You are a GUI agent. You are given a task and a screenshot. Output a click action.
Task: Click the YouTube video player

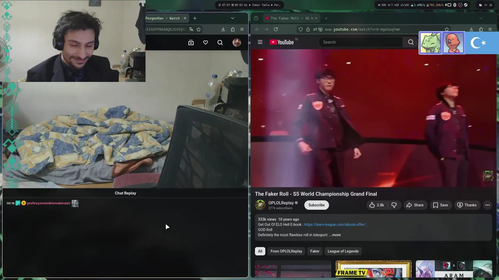(x=373, y=118)
